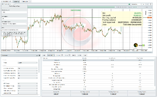157x97 pixels.
Task: Start the backtest with the play button
Action: click(144, 4)
